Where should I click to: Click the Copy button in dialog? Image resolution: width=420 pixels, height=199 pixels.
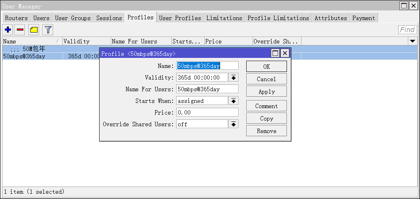point(266,119)
